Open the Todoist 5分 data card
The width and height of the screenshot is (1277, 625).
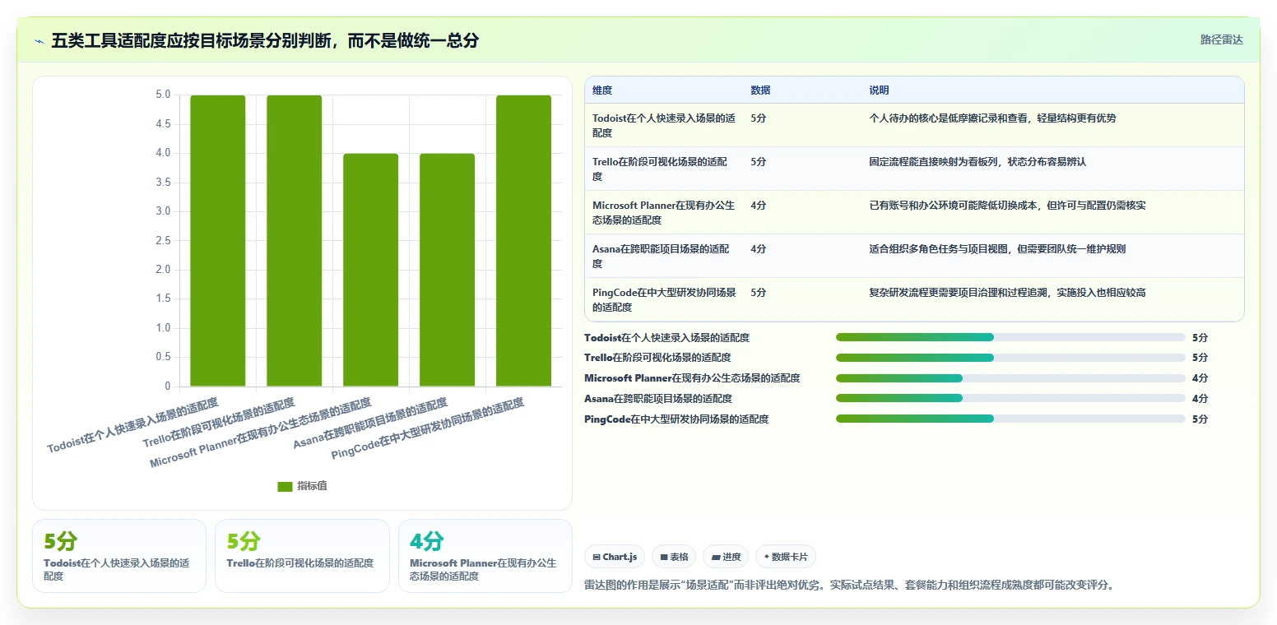point(119,556)
